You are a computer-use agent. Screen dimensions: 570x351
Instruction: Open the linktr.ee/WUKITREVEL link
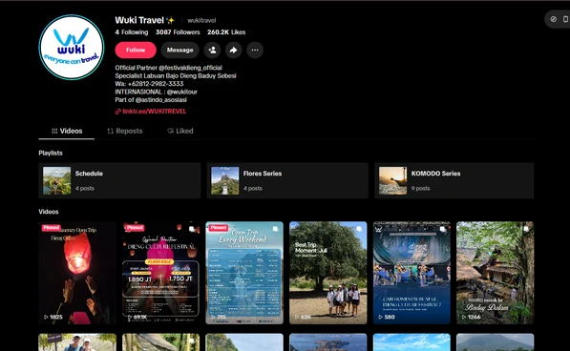[154, 112]
